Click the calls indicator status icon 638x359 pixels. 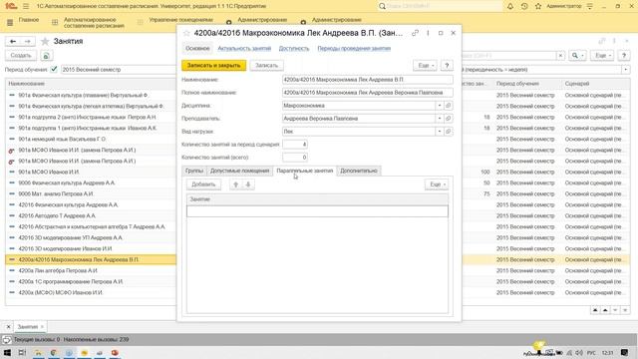click(x=7, y=339)
